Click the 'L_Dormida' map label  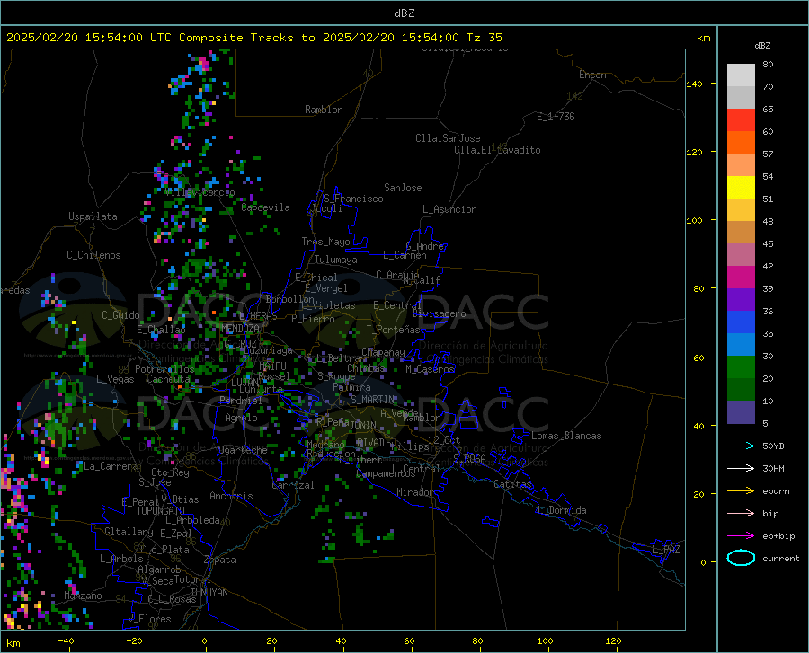[x=562, y=510]
